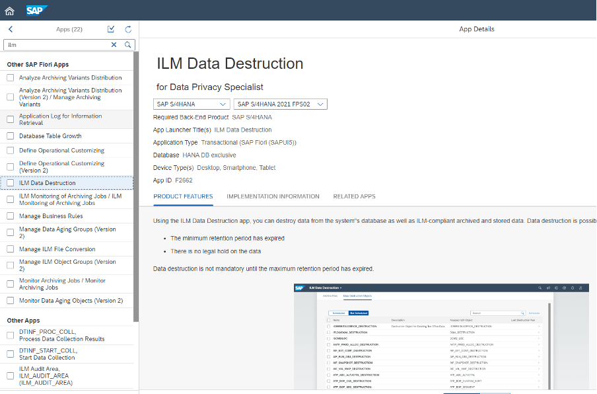Go back using the left arrow
This screenshot has height=394, width=597.
pyautogui.click(x=11, y=29)
